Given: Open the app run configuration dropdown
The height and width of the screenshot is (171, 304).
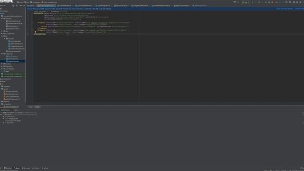Looking at the screenshot, I should [246, 2].
